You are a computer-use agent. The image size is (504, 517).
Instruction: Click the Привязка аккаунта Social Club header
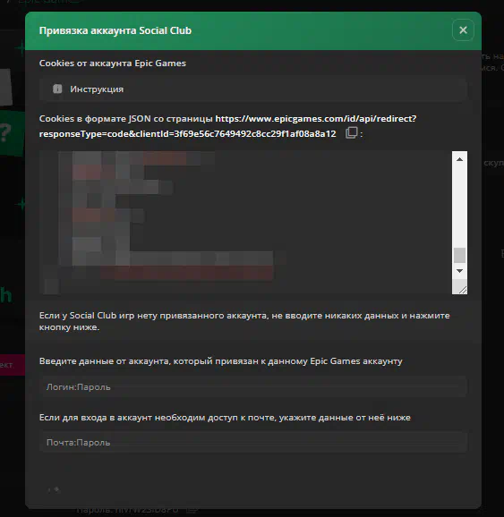(115, 30)
